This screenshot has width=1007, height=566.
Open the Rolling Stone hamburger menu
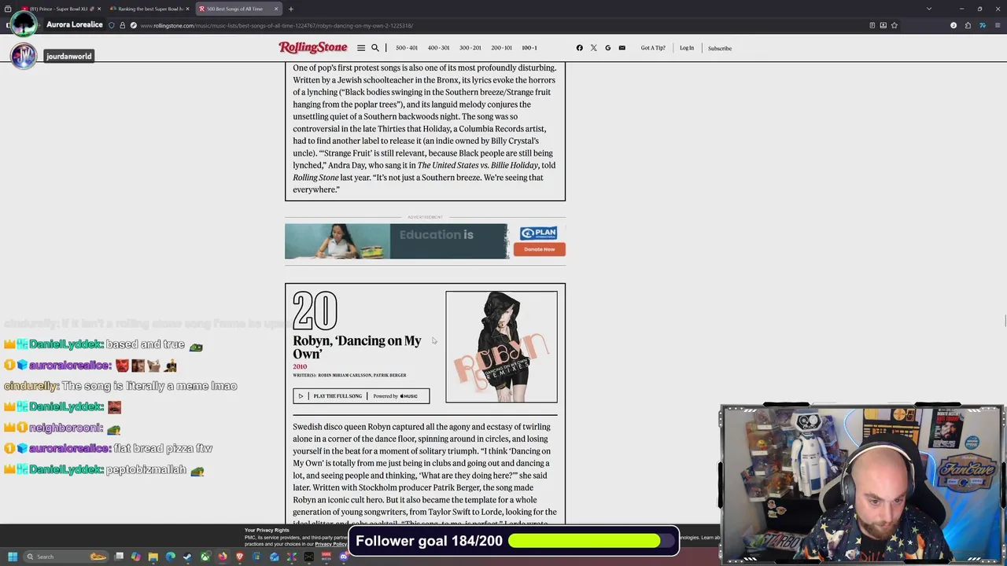coord(361,48)
